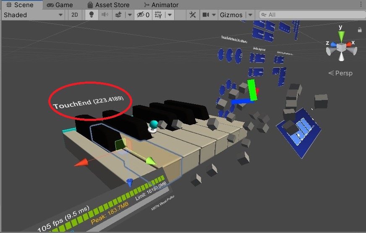Click the red X move arrow handle
The width and height of the screenshot is (366, 233).
(81, 162)
